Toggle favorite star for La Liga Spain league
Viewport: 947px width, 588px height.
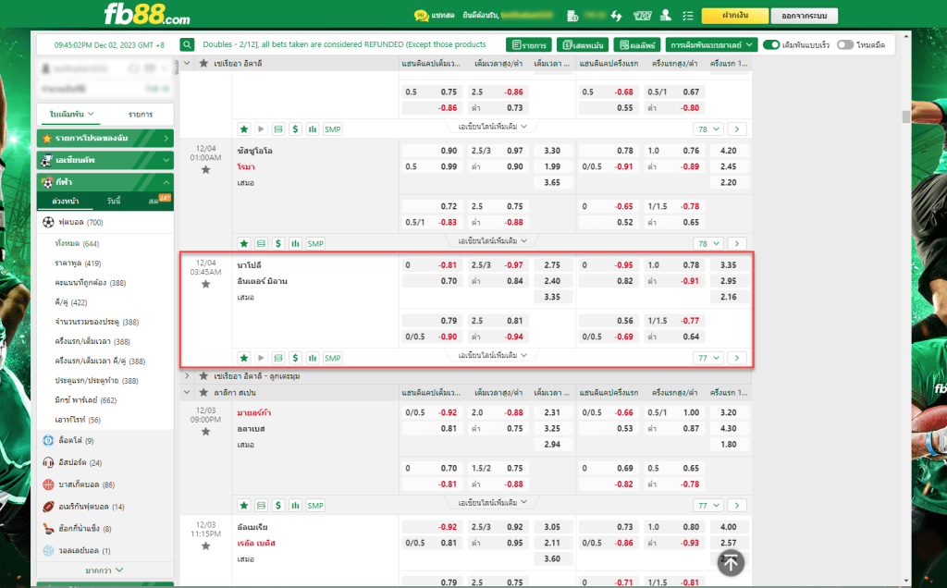(204, 393)
